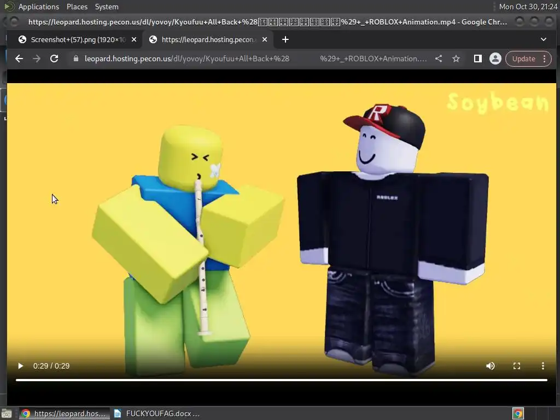This screenshot has width=560, height=420.
Task: Open the Applications menu
Action: click(x=39, y=7)
